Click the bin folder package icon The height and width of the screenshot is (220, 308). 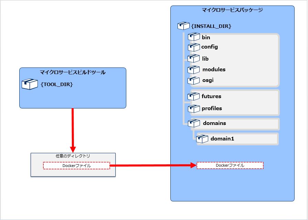(x=194, y=37)
